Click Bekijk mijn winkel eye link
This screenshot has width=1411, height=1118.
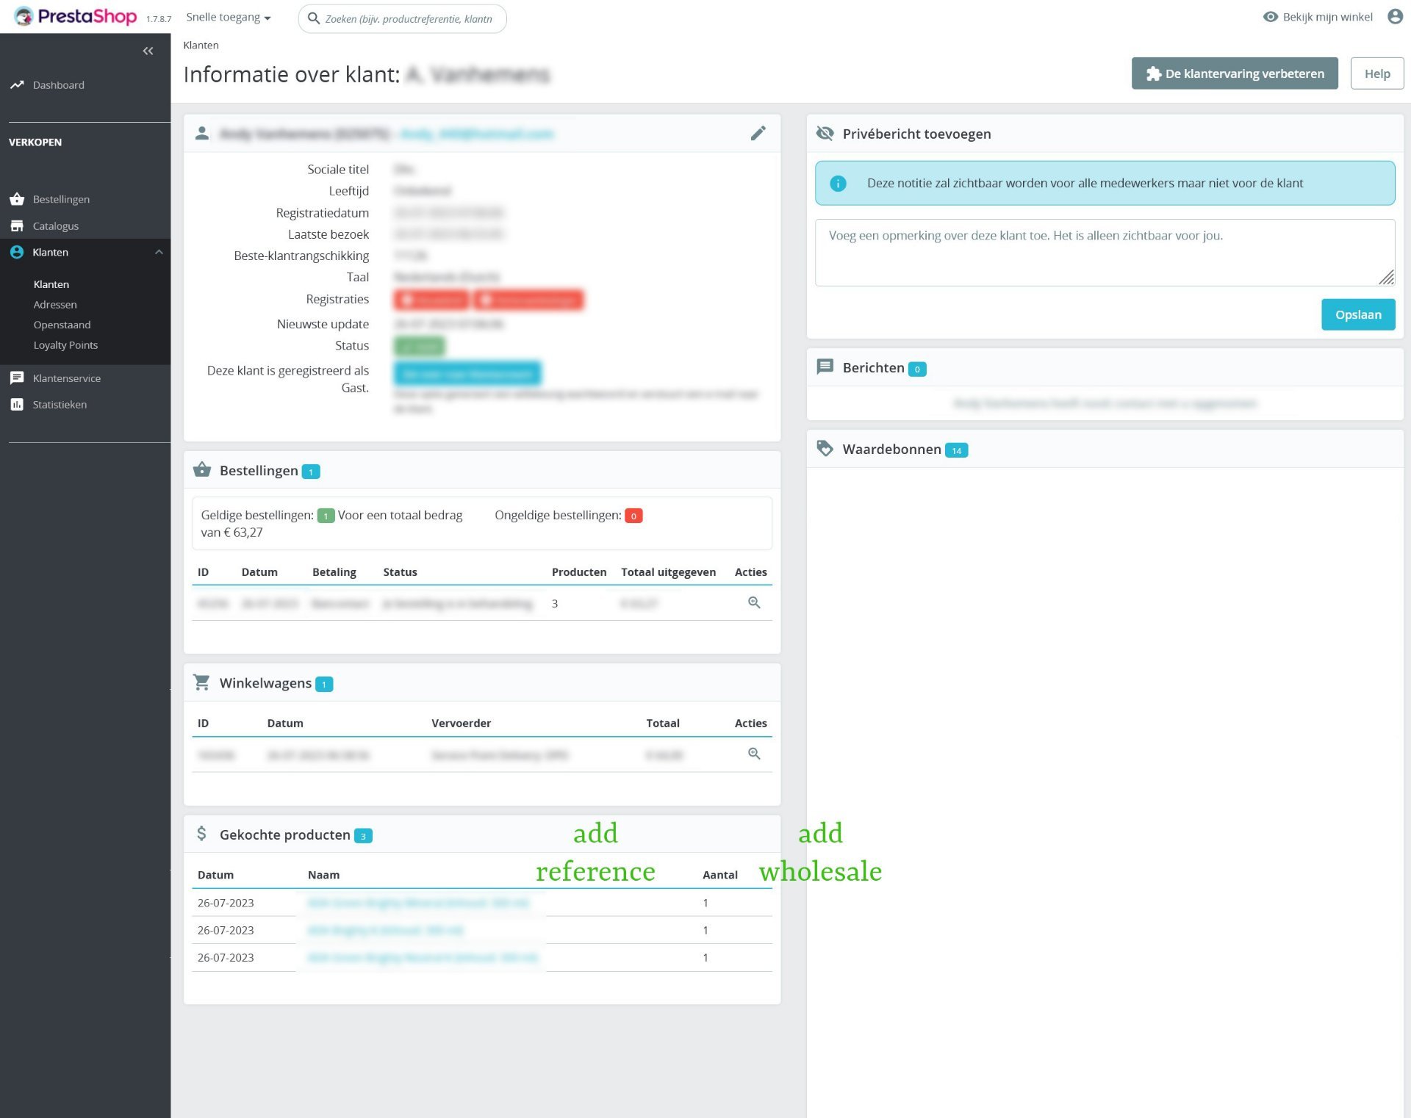(x=1318, y=17)
